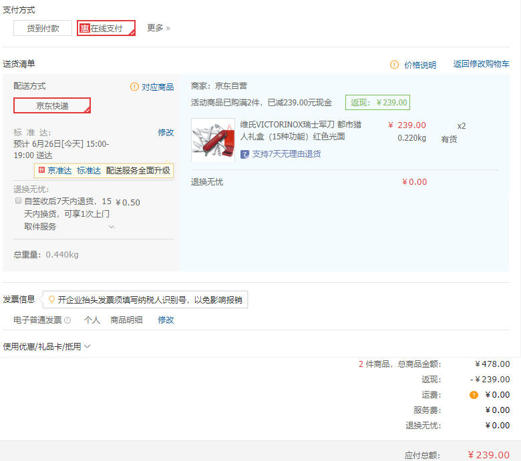Click 总重量 0.440kg text

point(46,255)
